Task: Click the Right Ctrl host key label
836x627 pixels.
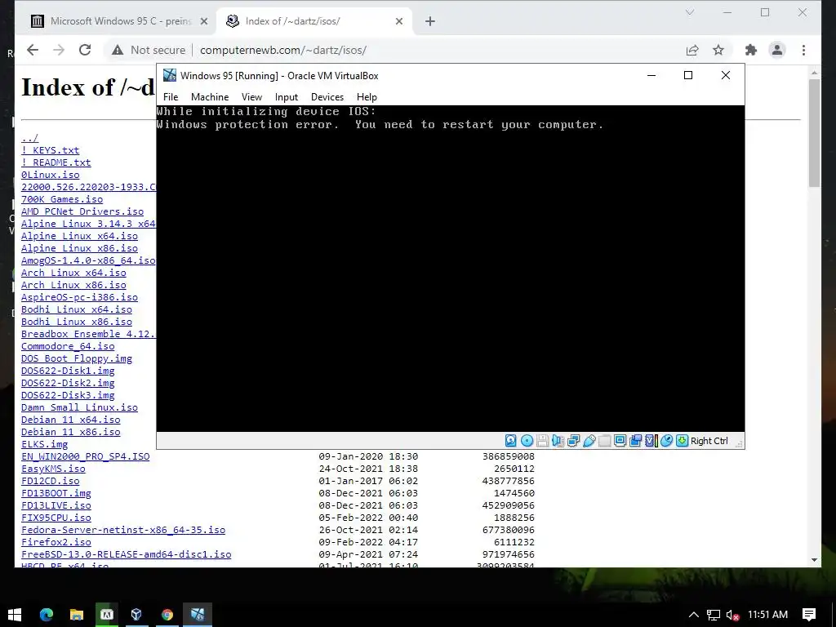Action: (709, 441)
